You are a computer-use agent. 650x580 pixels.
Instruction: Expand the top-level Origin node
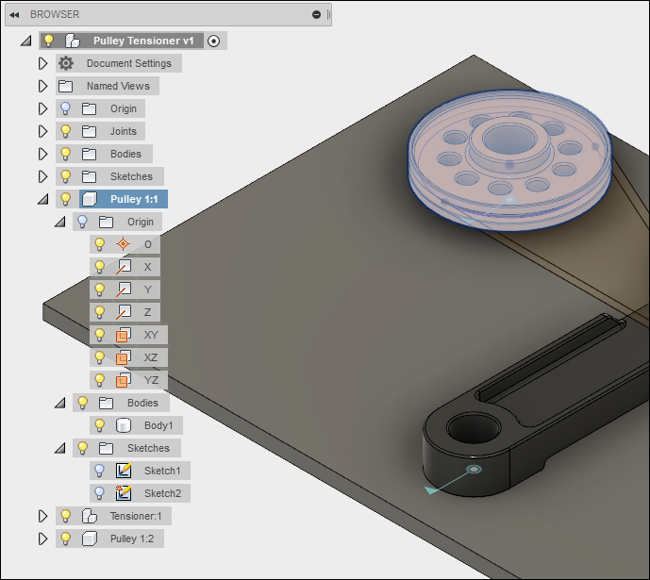(42, 109)
